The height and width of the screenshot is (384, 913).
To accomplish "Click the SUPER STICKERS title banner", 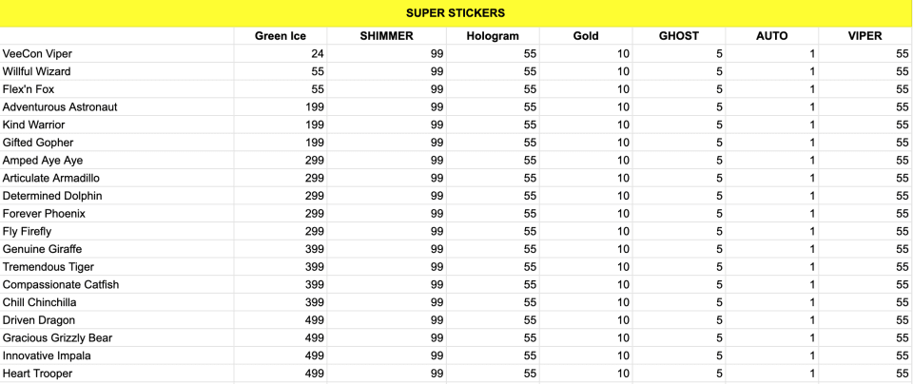I will [456, 13].
